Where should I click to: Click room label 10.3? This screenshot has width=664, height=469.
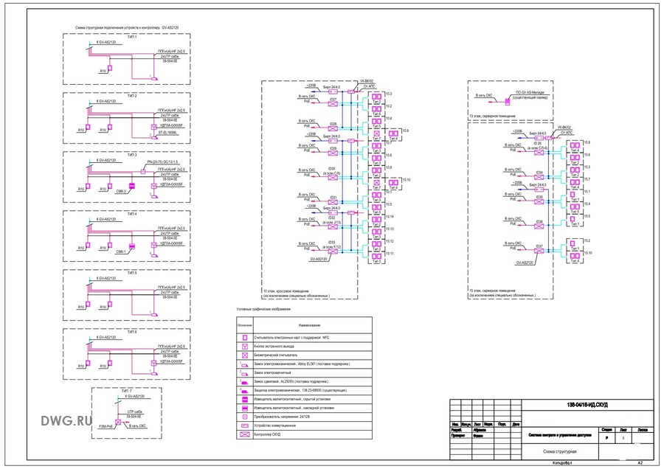click(389, 94)
